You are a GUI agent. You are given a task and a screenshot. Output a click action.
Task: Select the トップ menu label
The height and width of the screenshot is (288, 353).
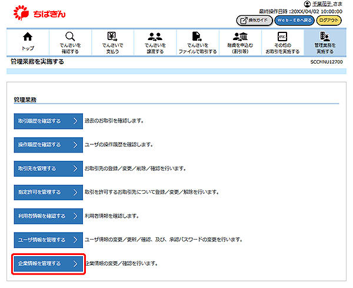coord(28,48)
